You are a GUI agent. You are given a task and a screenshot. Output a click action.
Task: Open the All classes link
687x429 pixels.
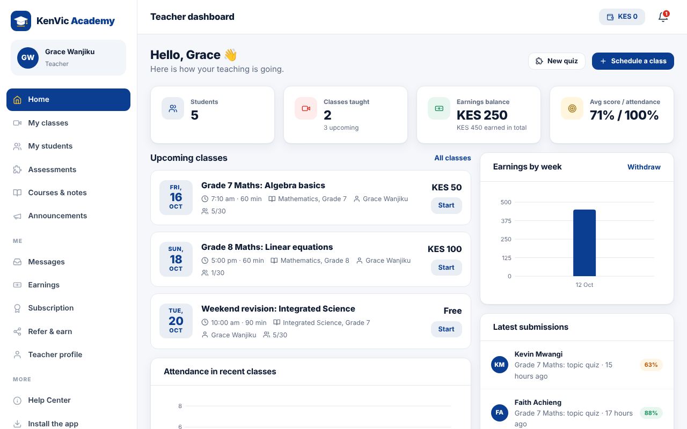(452, 158)
